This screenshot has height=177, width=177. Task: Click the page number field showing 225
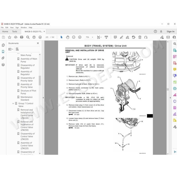[x=47, y=37]
